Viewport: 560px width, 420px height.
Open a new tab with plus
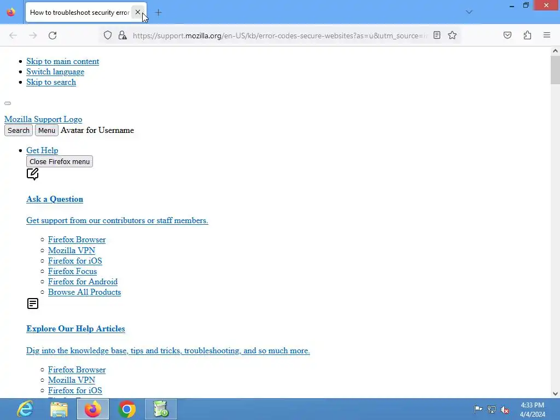tap(158, 13)
